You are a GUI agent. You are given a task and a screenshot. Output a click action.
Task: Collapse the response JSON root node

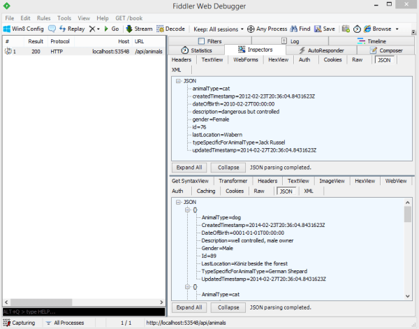[x=178, y=202]
